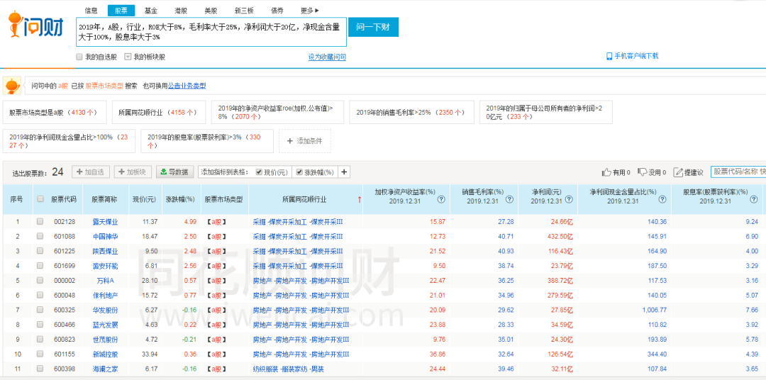Click the 销售毛利率>25% condition box
The width and height of the screenshot is (766, 380).
click(x=412, y=112)
